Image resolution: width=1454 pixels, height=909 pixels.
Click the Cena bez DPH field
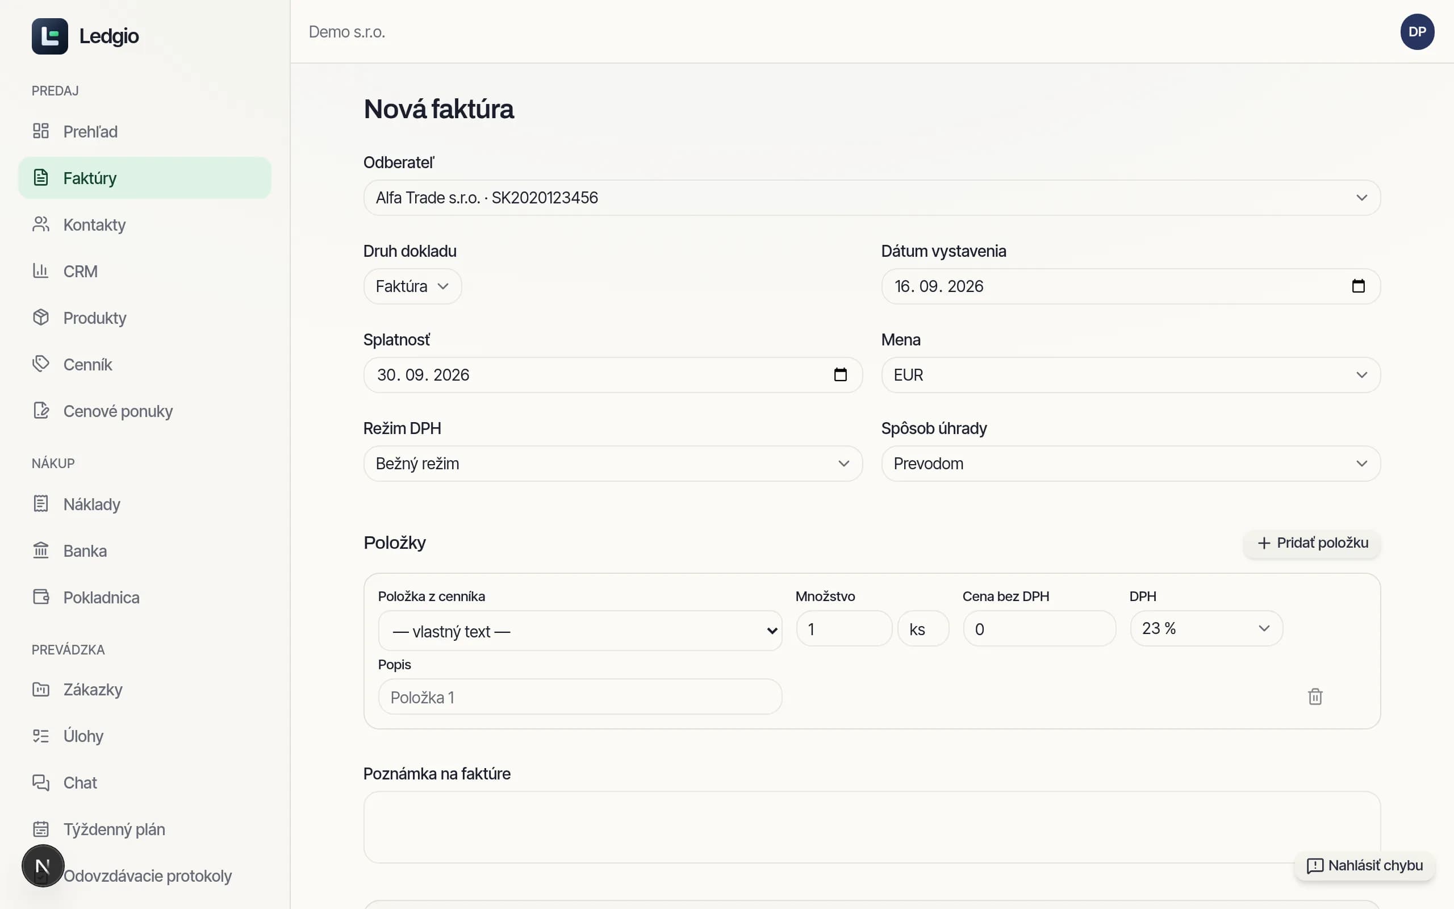click(x=1039, y=629)
